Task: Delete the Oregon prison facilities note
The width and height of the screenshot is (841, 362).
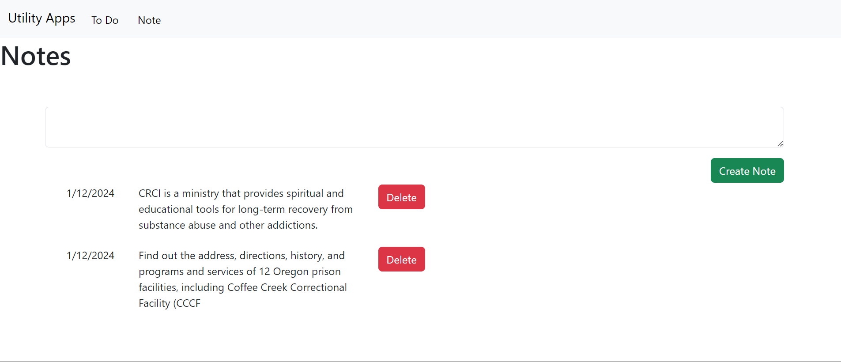Action: pos(401,260)
